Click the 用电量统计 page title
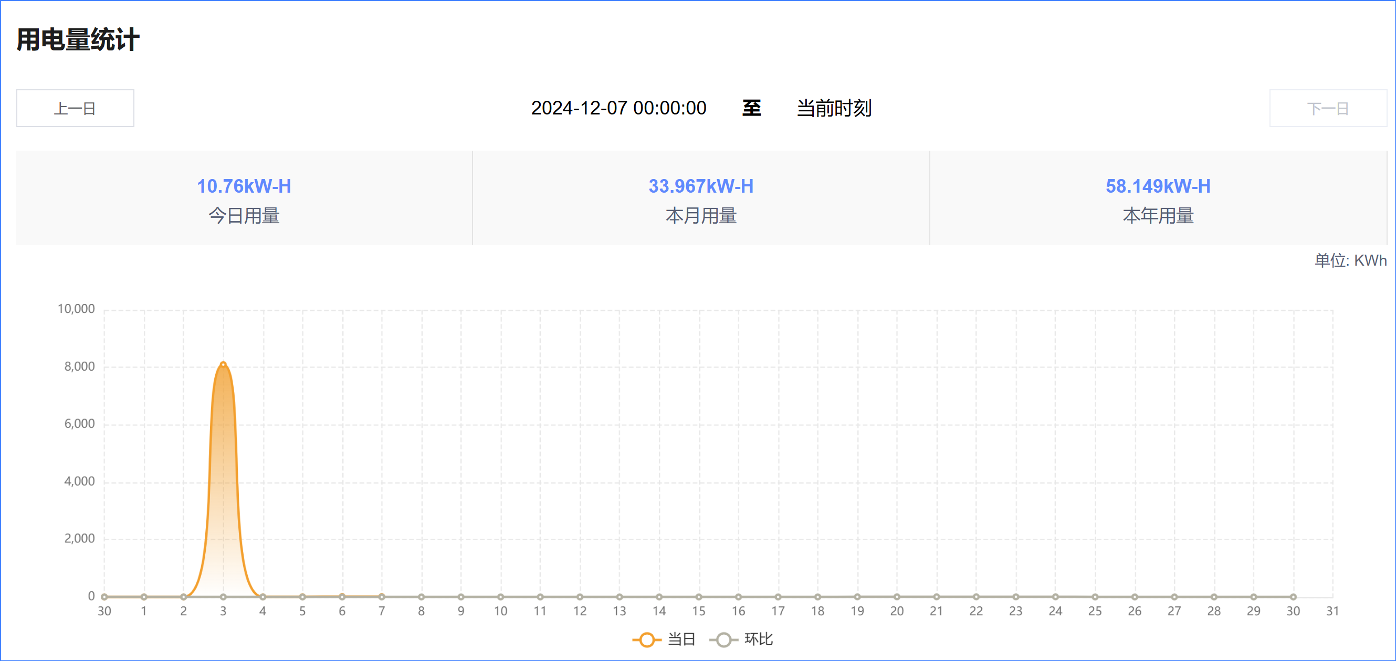Image resolution: width=1396 pixels, height=661 pixels. (78, 39)
